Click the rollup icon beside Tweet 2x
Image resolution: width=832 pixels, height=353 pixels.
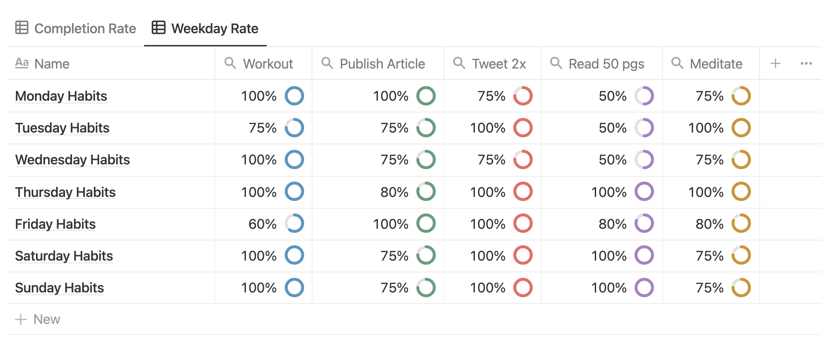pyautogui.click(x=459, y=63)
